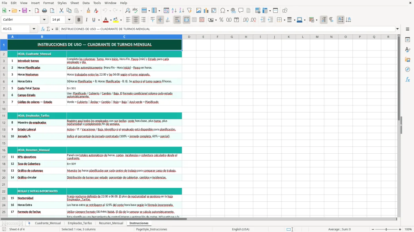Click the Sort Descending icon

coord(181,11)
